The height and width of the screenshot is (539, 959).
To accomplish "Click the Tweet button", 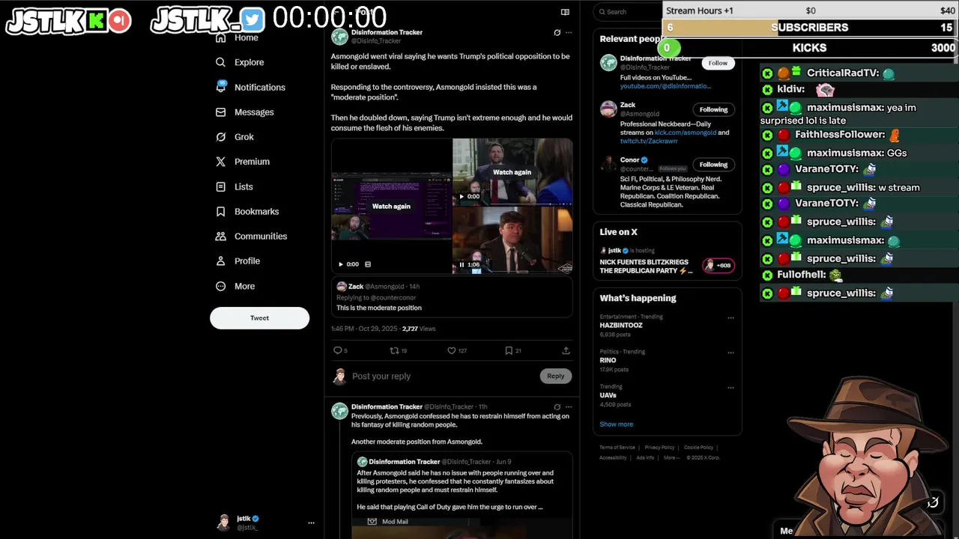I will (259, 318).
